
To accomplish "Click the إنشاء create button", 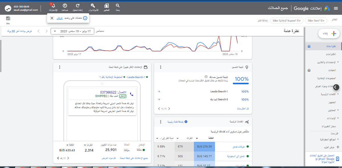I will tap(329, 34).
